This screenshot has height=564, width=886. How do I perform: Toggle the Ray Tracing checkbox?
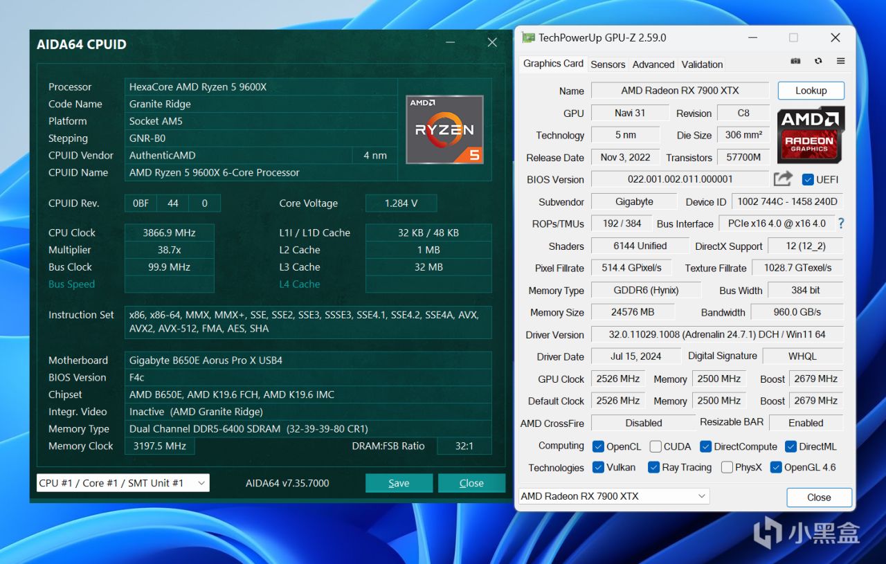(653, 468)
